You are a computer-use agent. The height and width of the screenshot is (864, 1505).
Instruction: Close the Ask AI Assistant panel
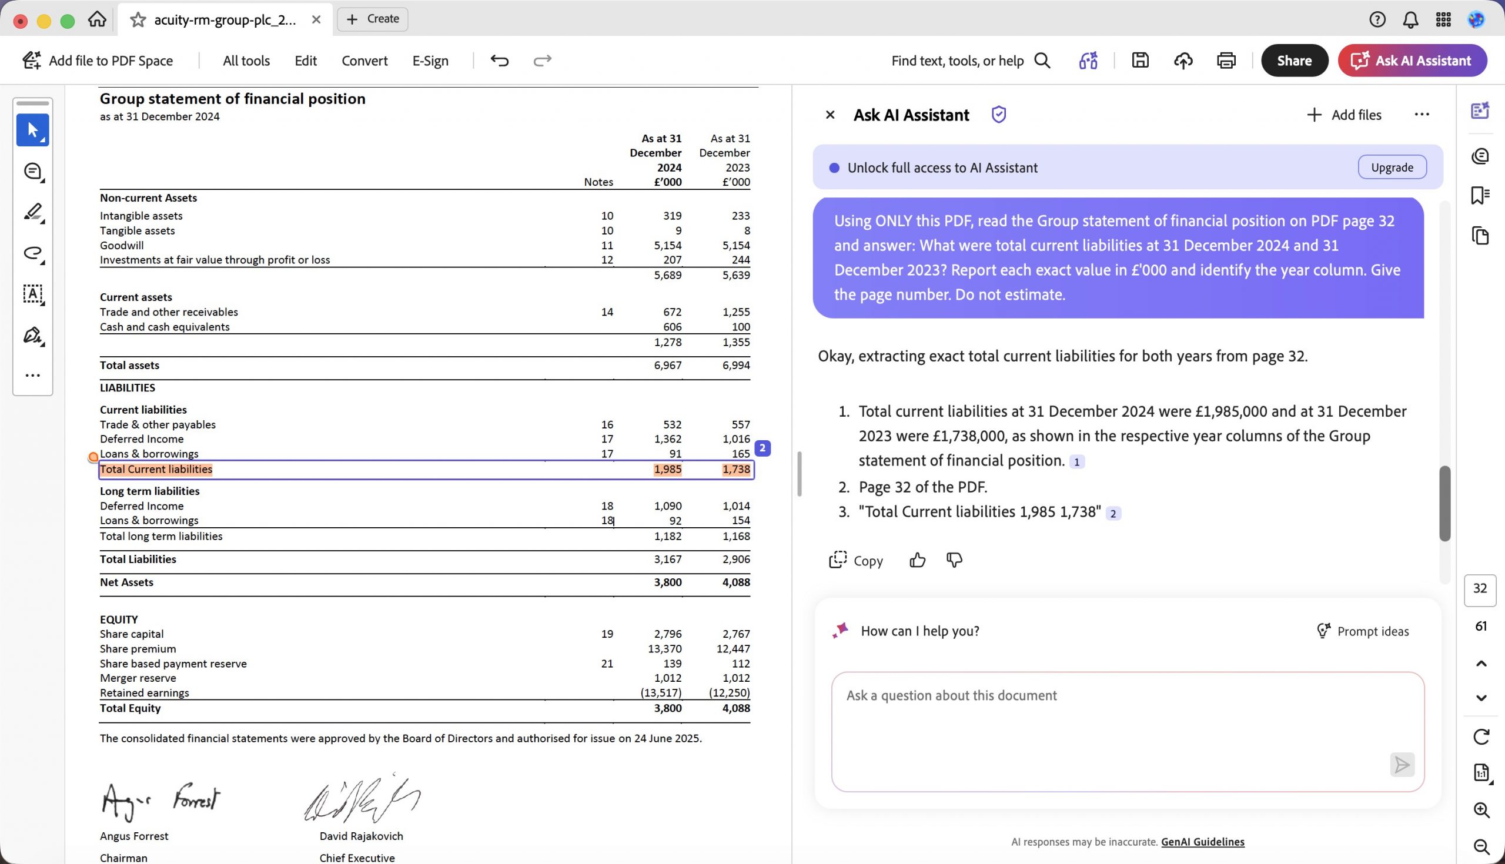tap(830, 115)
